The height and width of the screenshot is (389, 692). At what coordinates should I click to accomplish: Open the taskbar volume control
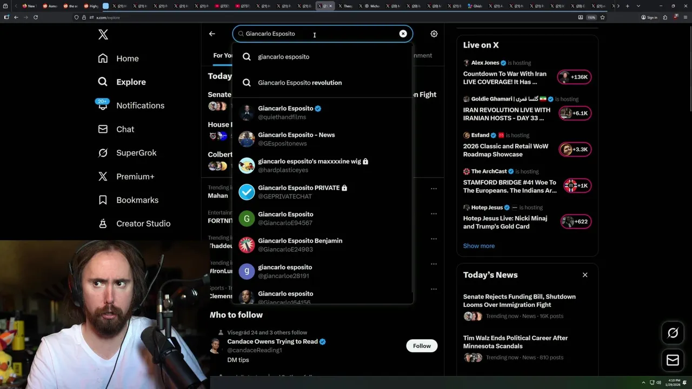point(658,383)
